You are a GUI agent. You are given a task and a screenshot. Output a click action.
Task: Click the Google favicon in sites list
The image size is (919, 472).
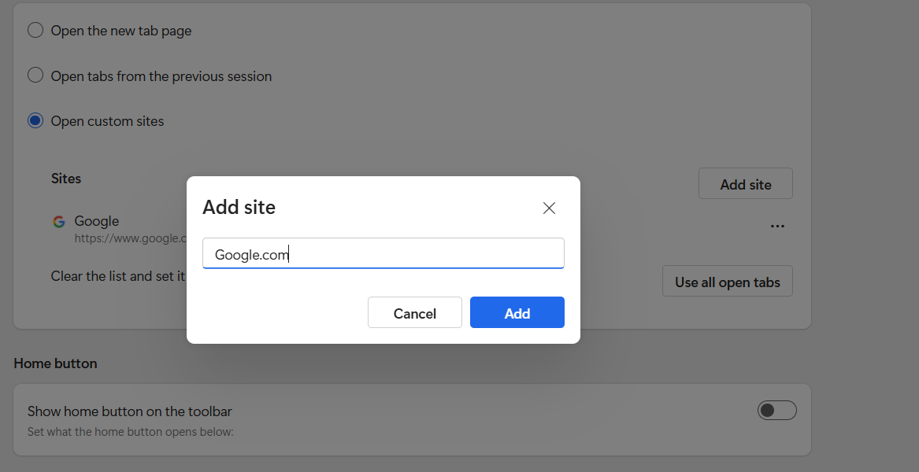pos(59,222)
